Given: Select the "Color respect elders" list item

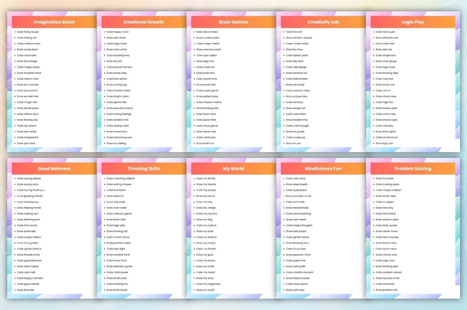Looking at the screenshot, I should (x=29, y=237).
